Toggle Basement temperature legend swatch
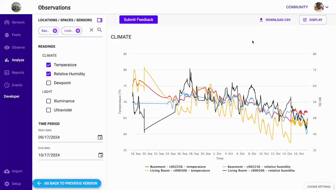This screenshot has width=336, height=190. pos(147,167)
